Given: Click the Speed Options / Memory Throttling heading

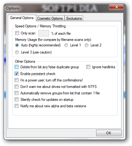Looking at the screenshot, I should coord(40,26).
